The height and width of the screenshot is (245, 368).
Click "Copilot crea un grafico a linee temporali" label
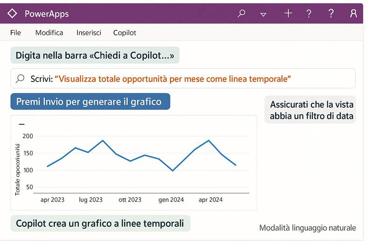click(100, 224)
